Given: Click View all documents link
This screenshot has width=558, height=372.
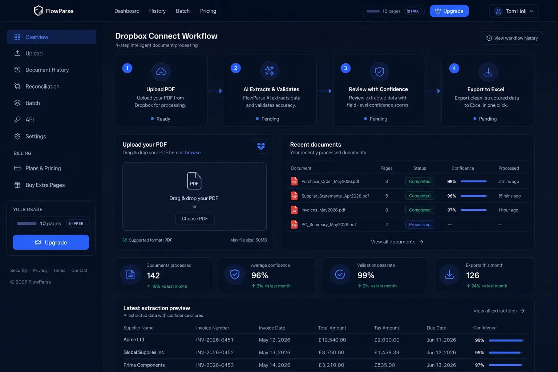Looking at the screenshot, I should (x=397, y=242).
